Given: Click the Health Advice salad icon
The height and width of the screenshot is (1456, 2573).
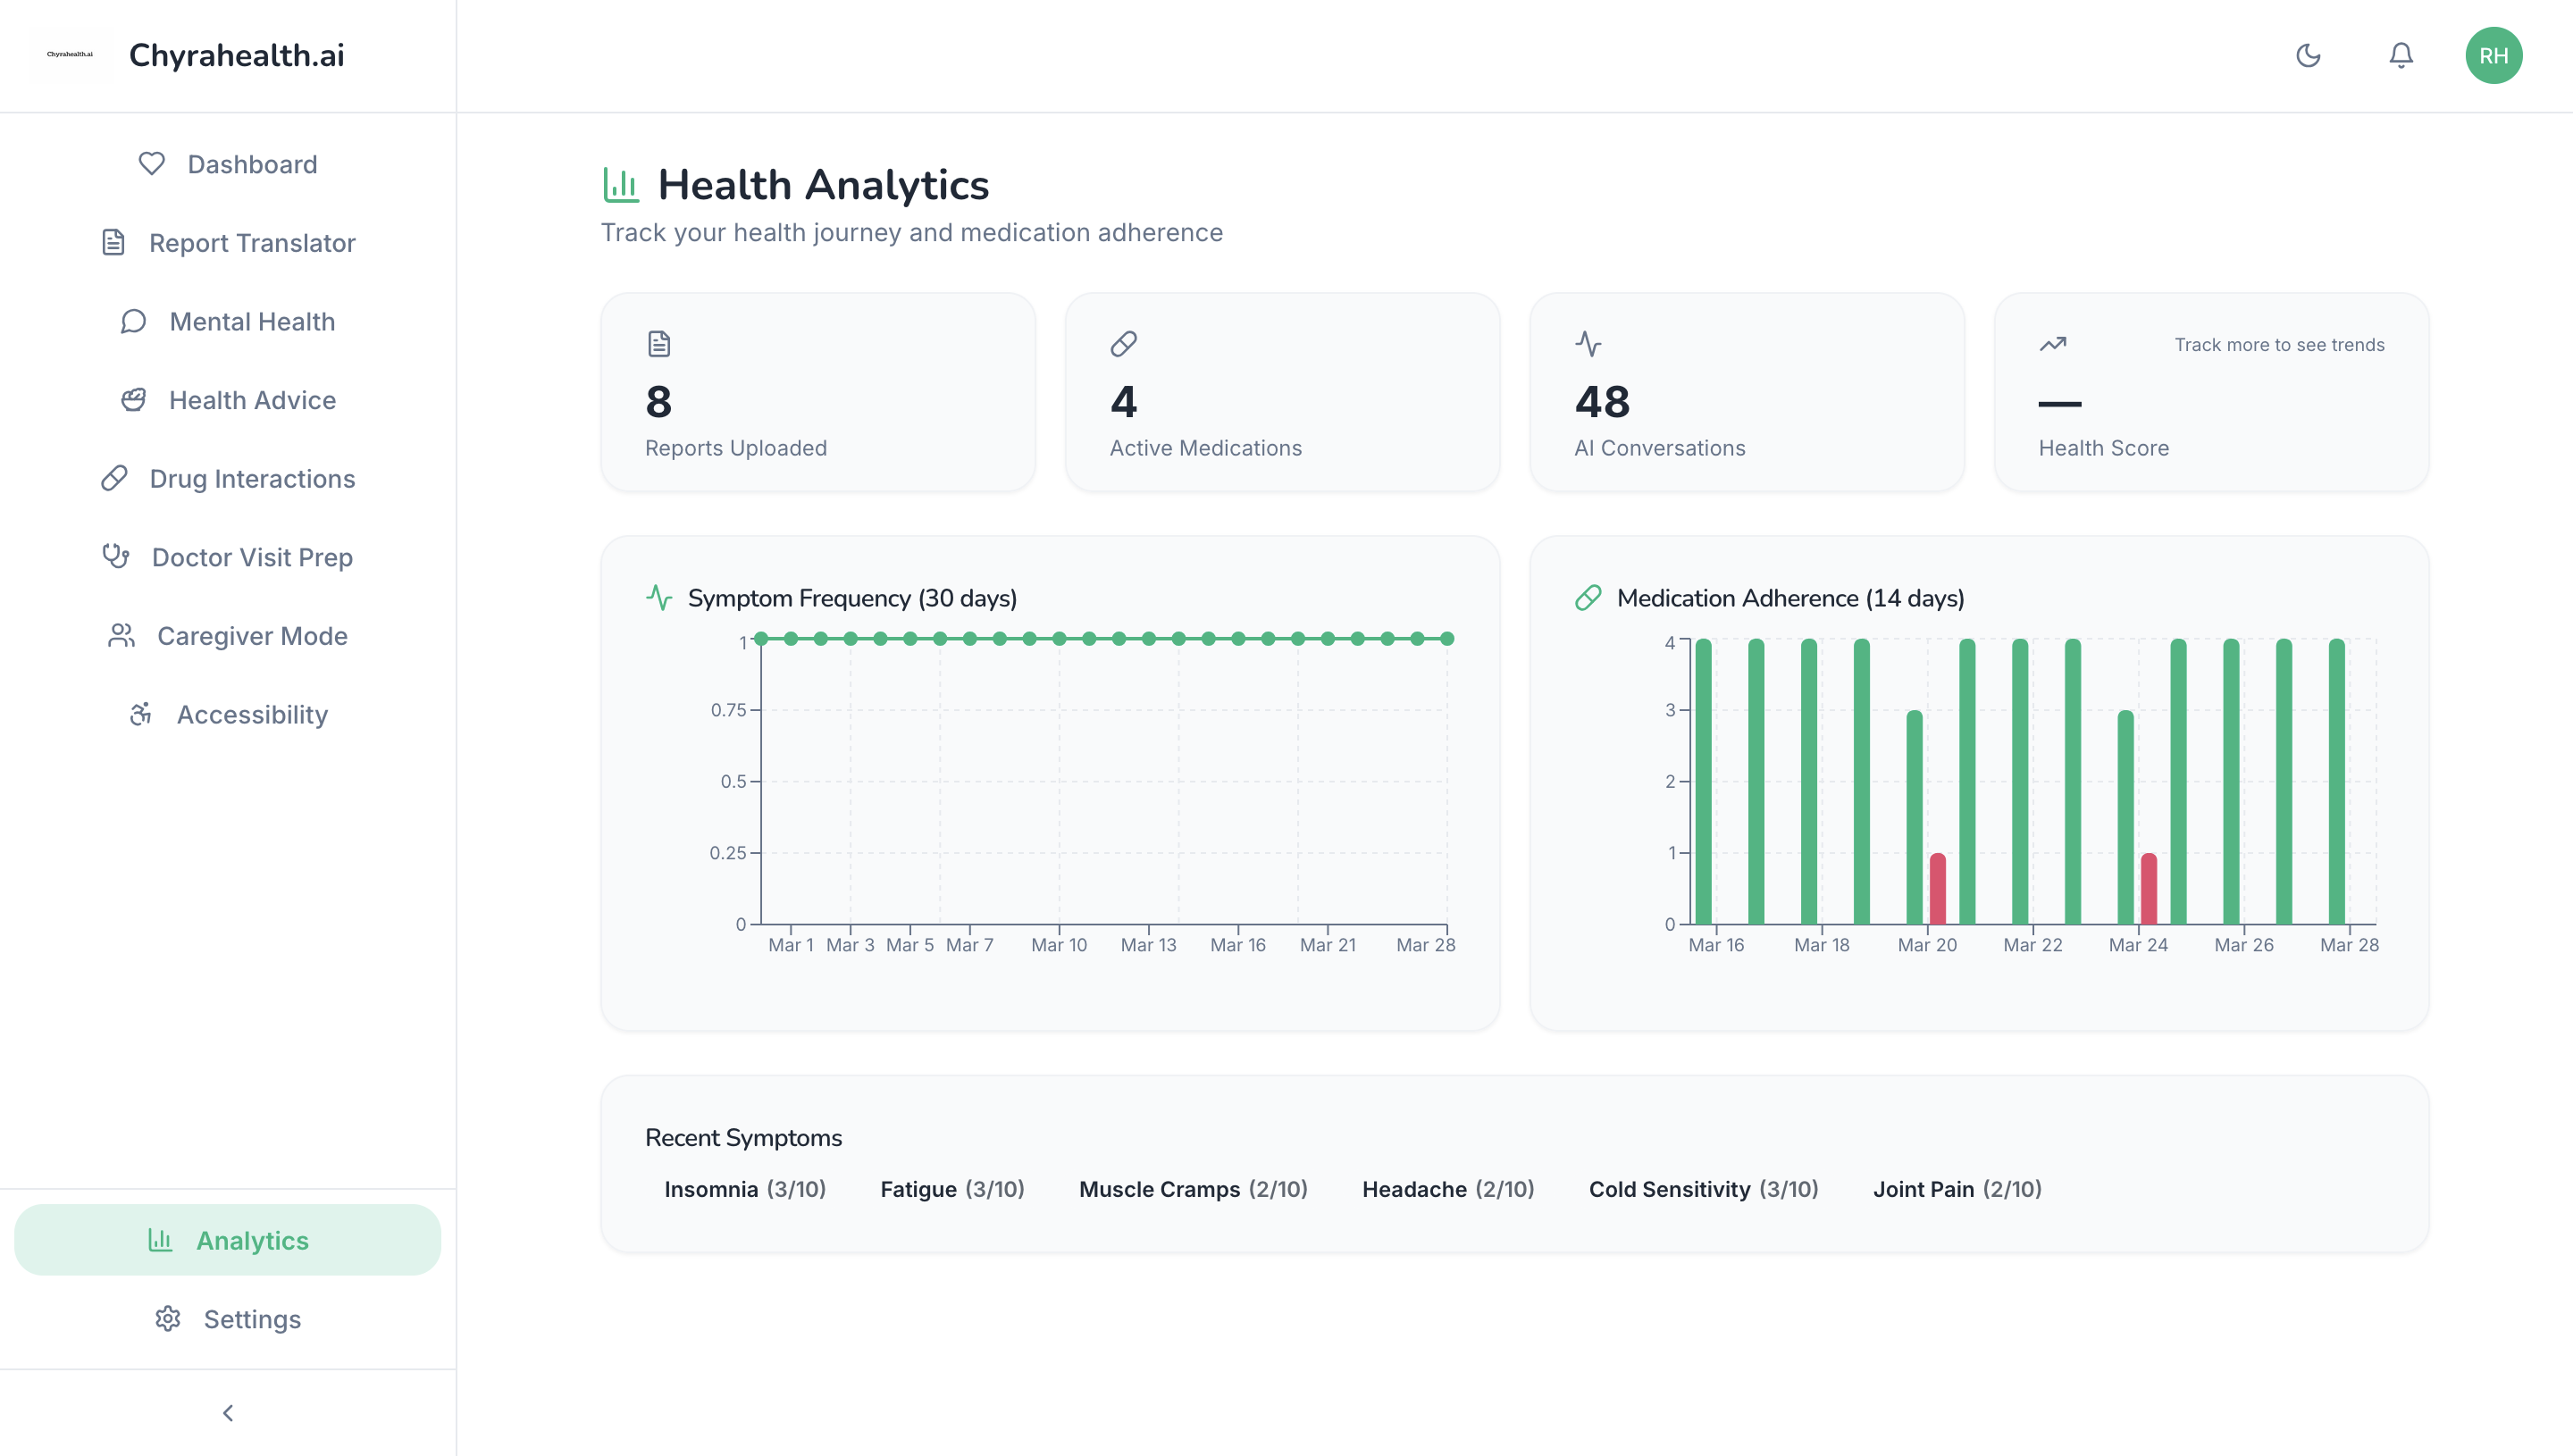Looking at the screenshot, I should click(133, 400).
